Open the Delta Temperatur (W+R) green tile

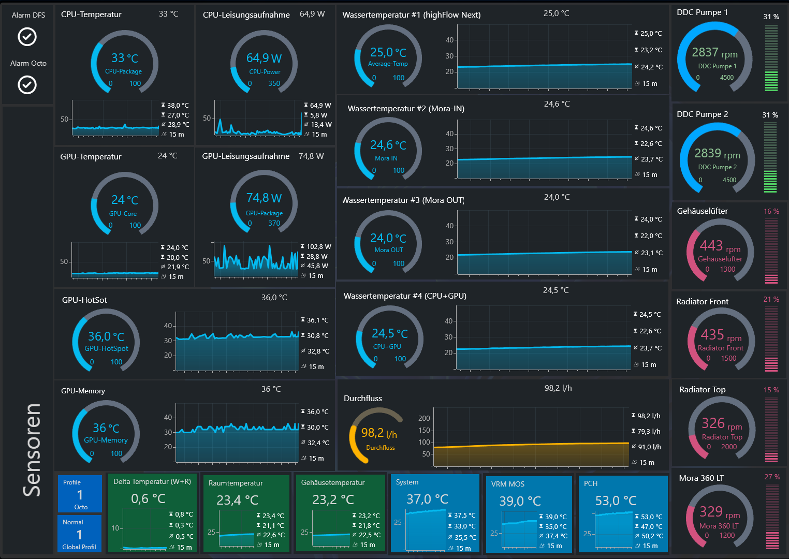click(152, 512)
